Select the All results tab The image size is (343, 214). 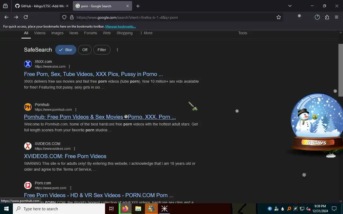(26, 33)
